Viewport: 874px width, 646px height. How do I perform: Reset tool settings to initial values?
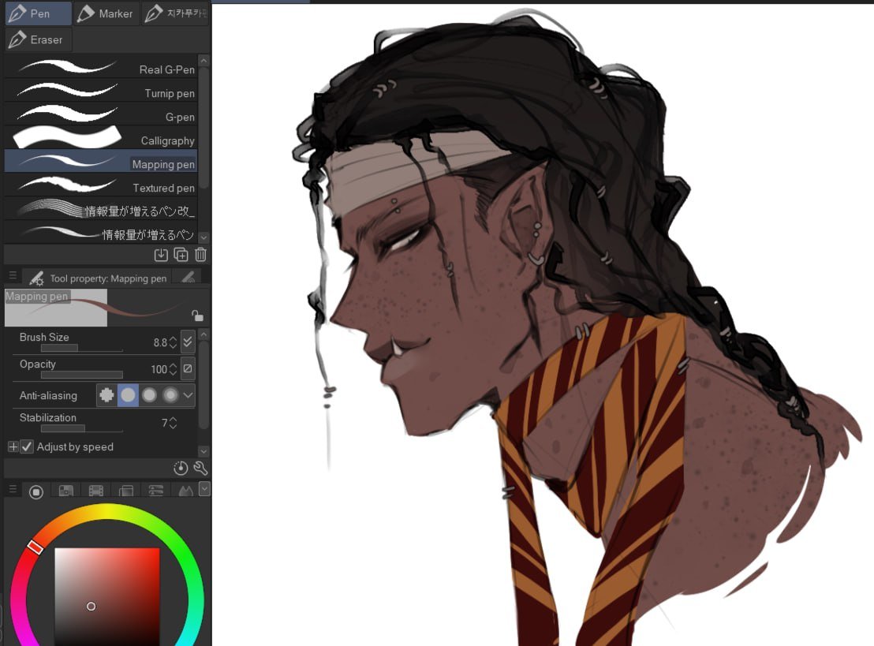180,469
